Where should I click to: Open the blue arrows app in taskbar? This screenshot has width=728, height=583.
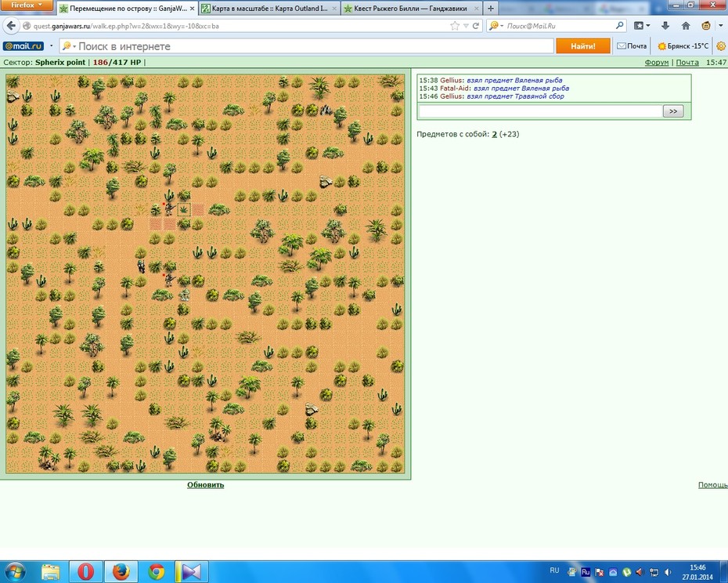(191, 572)
